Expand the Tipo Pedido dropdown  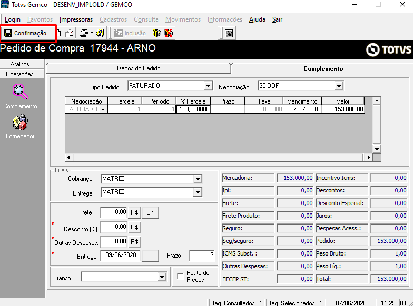click(208, 86)
